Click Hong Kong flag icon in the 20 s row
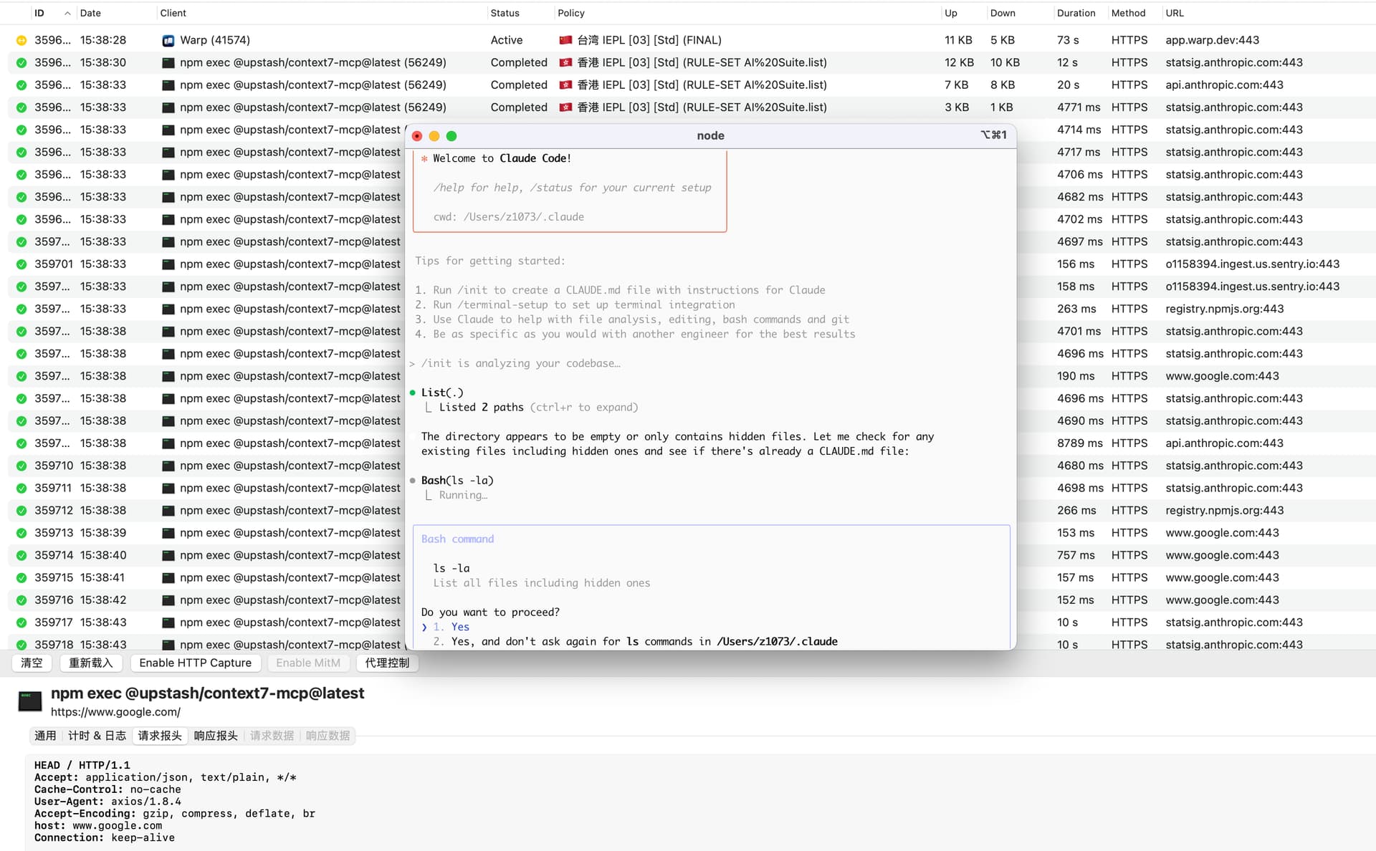Viewport: 1376px width, 851px height. 565,85
